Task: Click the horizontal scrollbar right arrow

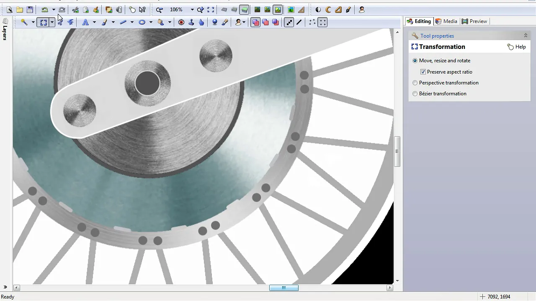Action: 390,288
